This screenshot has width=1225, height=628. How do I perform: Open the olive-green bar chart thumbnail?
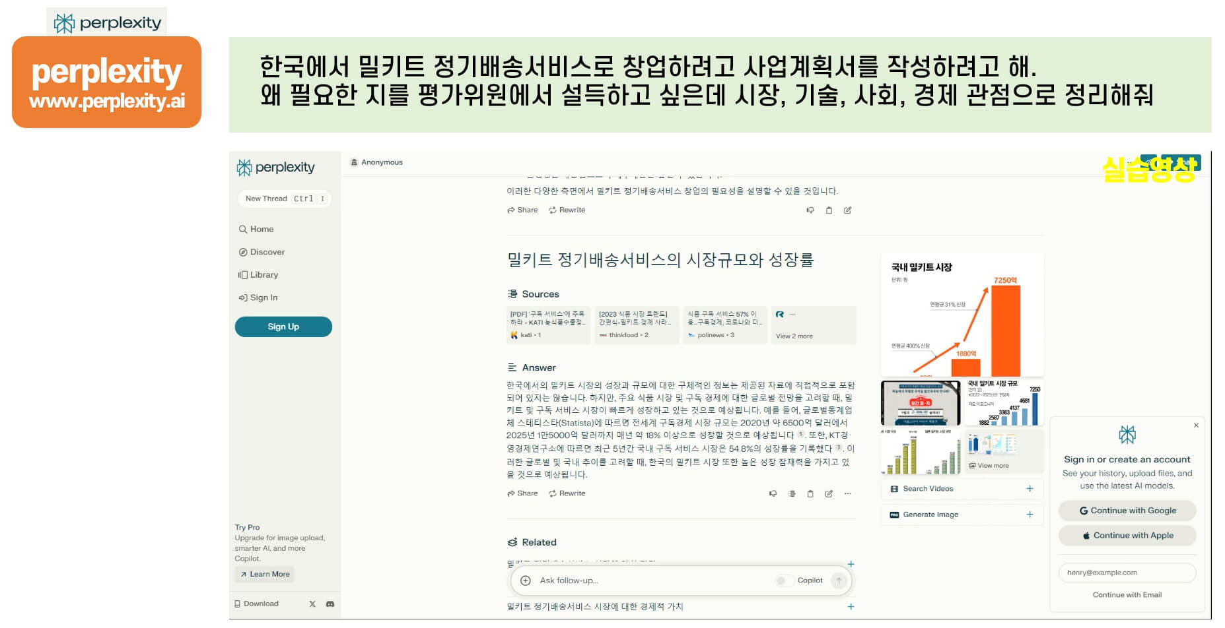coord(921,451)
